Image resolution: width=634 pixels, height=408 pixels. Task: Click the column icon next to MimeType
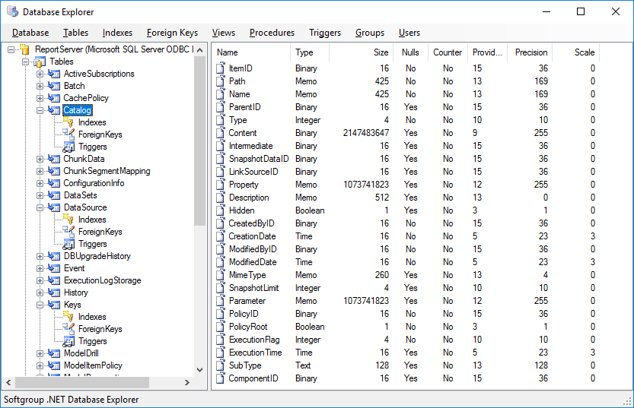tap(221, 275)
